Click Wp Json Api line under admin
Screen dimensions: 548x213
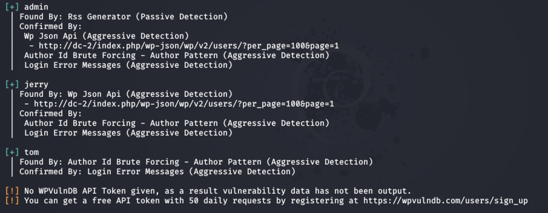point(106,36)
